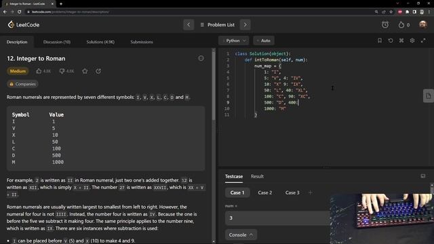This screenshot has height=244, width=434.
Task: Switch to the Submissions tab
Action: point(142,42)
